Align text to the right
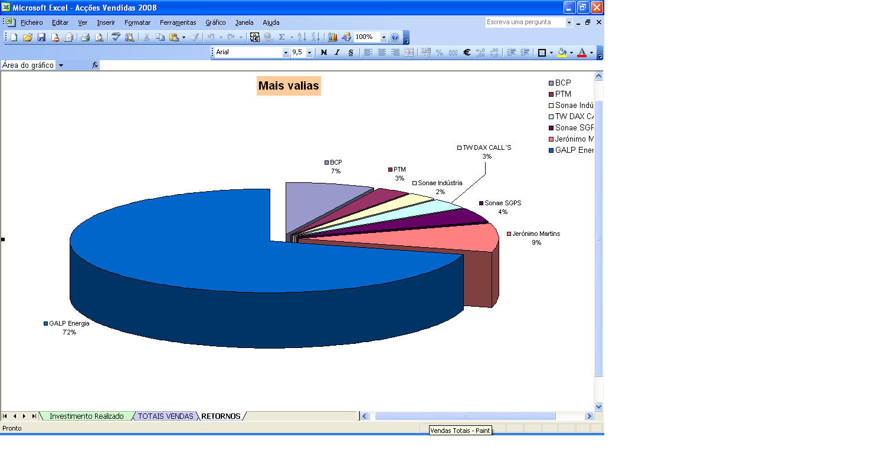Screen dimensions: 884x453 395,52
